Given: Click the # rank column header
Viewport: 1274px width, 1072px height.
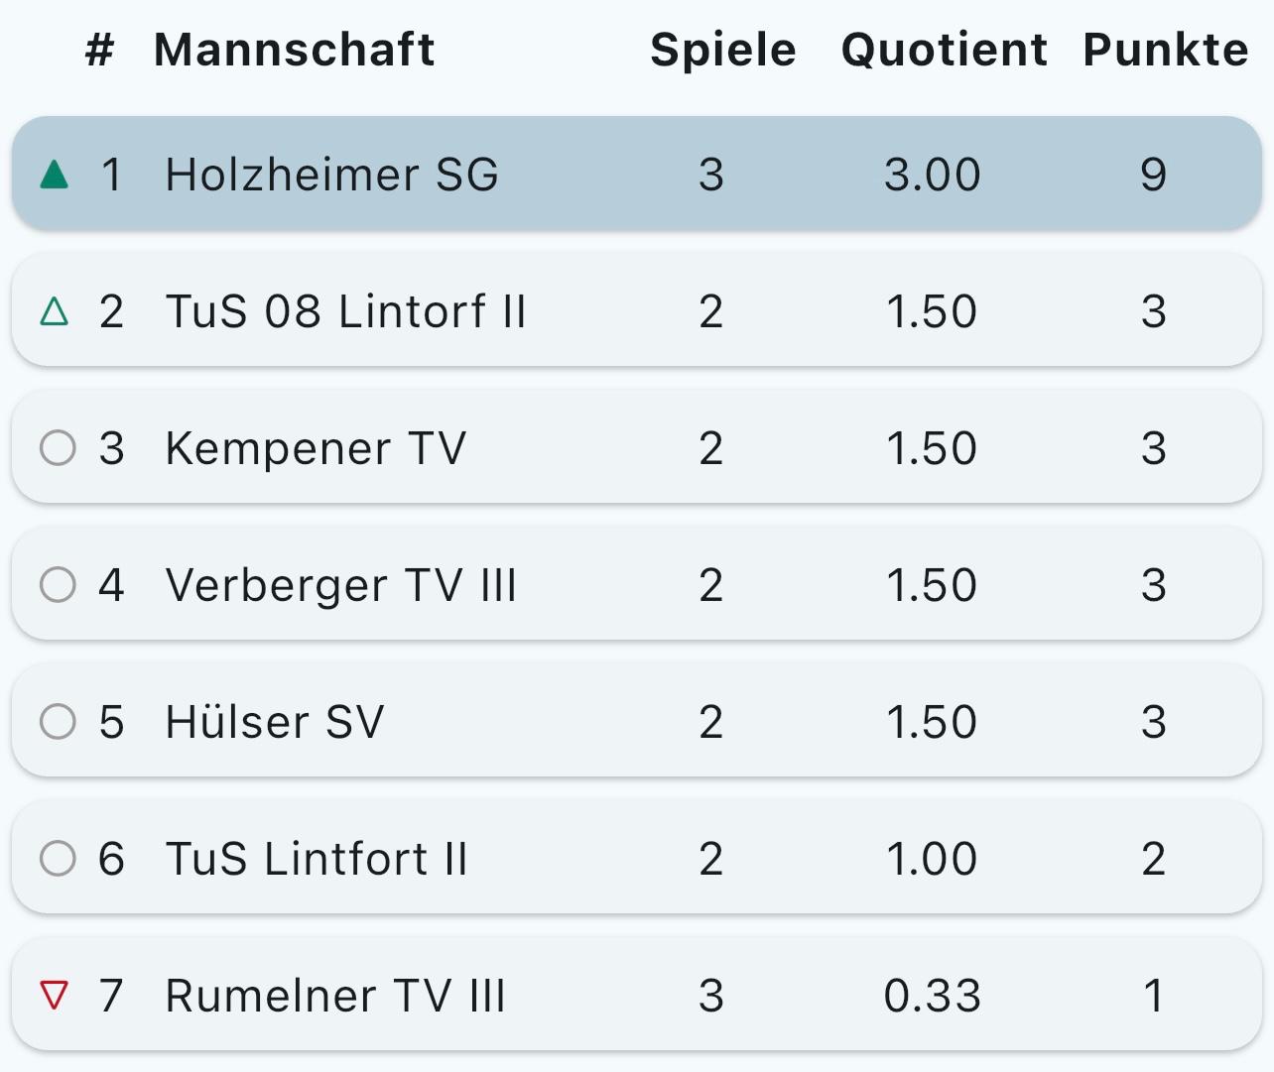Looking at the screenshot, I should point(99,50).
